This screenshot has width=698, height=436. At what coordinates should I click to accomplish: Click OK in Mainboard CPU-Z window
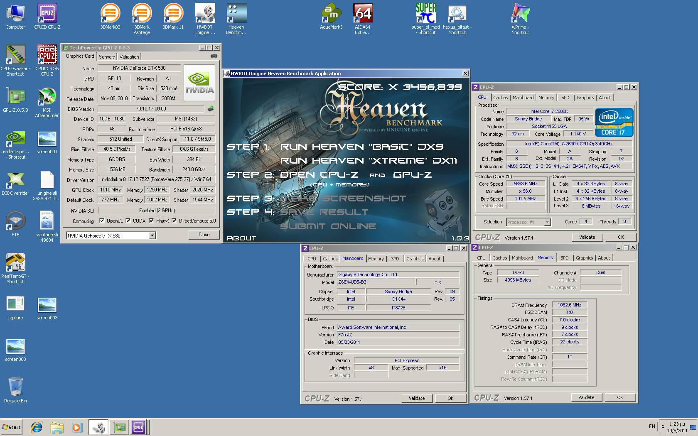(x=450, y=398)
